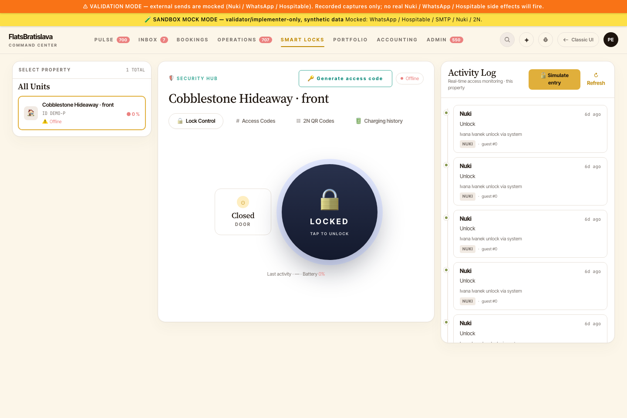Click the 0% battery indicator in the property card

click(x=133, y=114)
